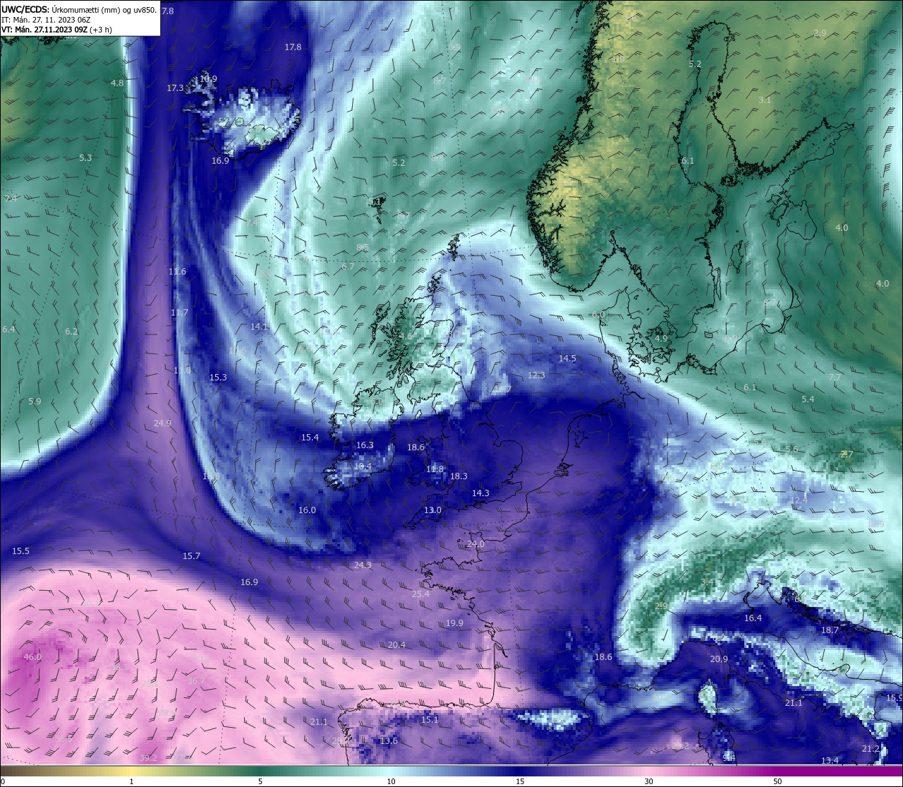The width and height of the screenshot is (903, 787).
Task: Click the 24.9 value on the map
Action: pyautogui.click(x=162, y=423)
